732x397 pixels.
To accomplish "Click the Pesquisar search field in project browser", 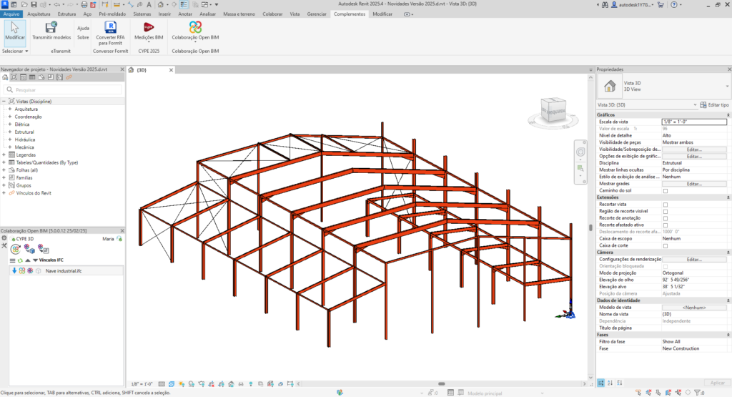I will click(x=63, y=89).
